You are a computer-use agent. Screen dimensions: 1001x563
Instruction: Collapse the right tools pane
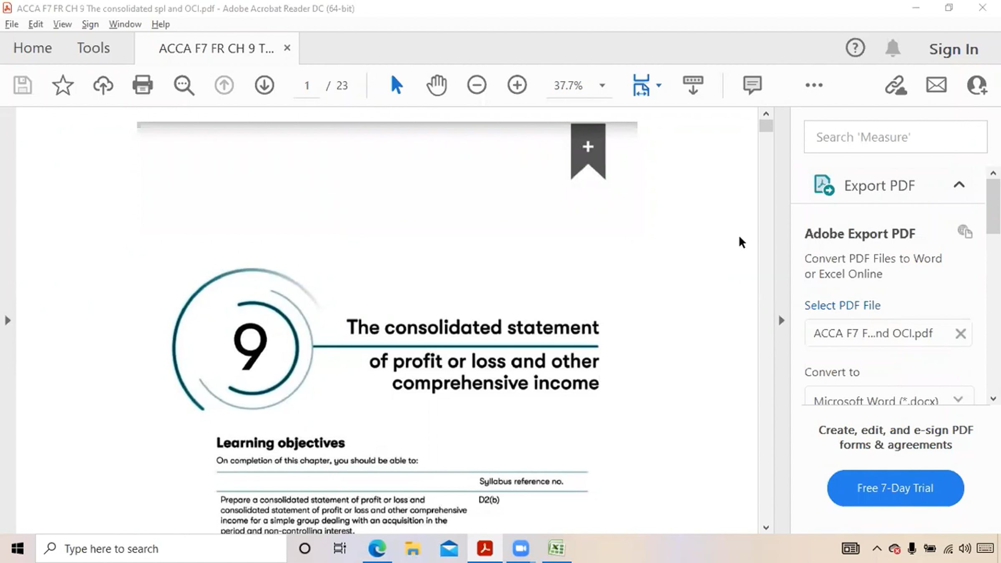coord(782,320)
